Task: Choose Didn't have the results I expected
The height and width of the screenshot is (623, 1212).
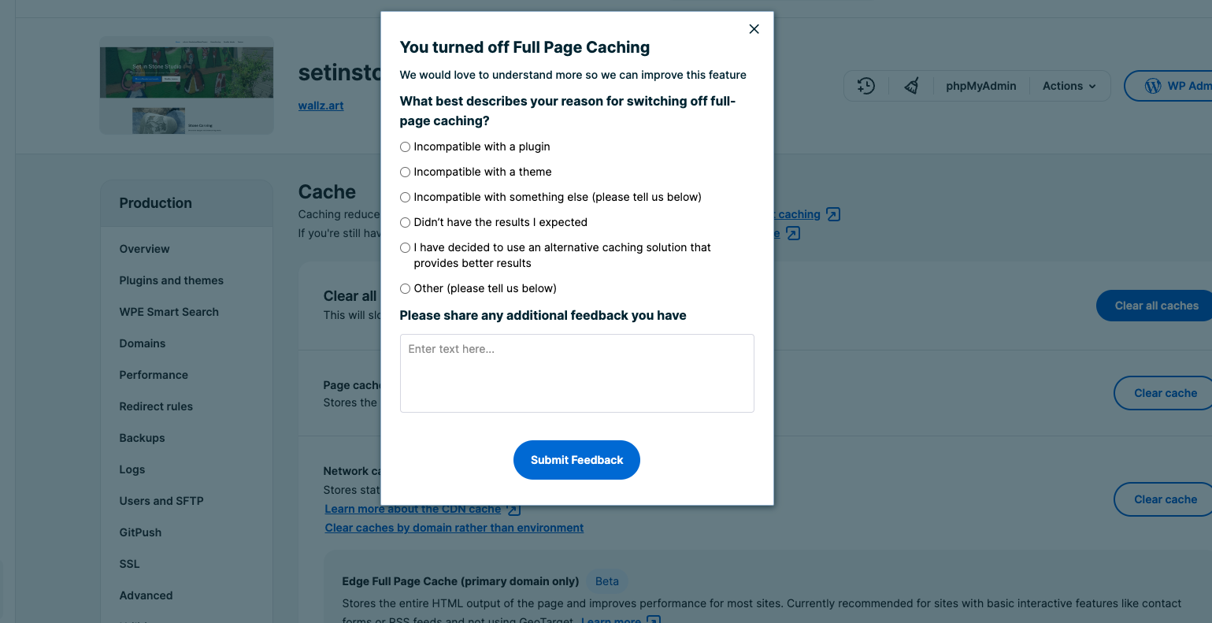Action: tap(405, 222)
